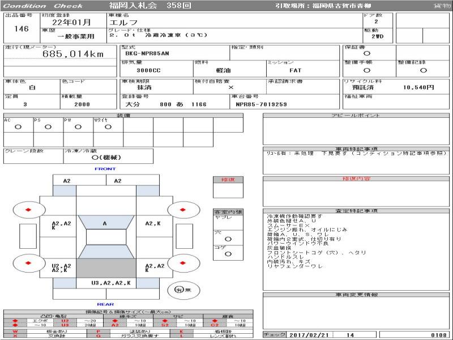This screenshot has width=453, height=340.
Task: Click the gray shaded cargo-bed area on diagram
Action: (x=105, y=267)
